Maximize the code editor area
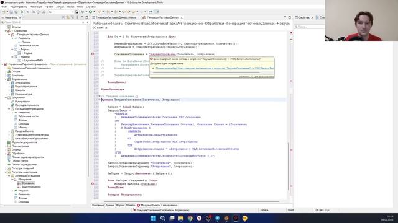The width and height of the screenshot is (398, 223). [x=290, y=17]
